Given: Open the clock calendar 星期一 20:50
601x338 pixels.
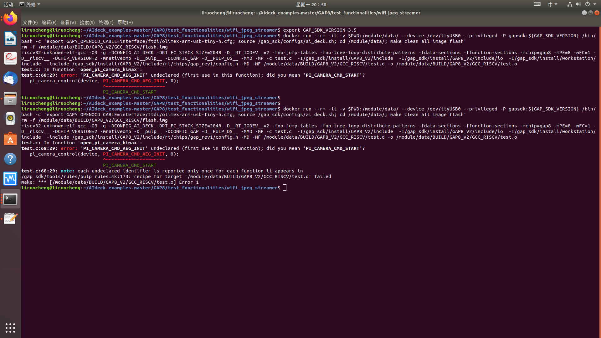Looking at the screenshot, I should [x=311, y=4].
